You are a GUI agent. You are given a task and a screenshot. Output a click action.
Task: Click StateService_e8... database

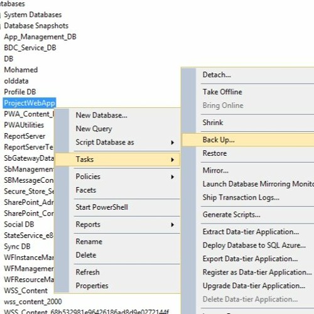(29, 235)
